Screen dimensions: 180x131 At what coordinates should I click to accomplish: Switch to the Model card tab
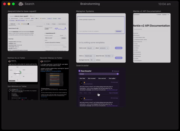[x=12, y=24]
